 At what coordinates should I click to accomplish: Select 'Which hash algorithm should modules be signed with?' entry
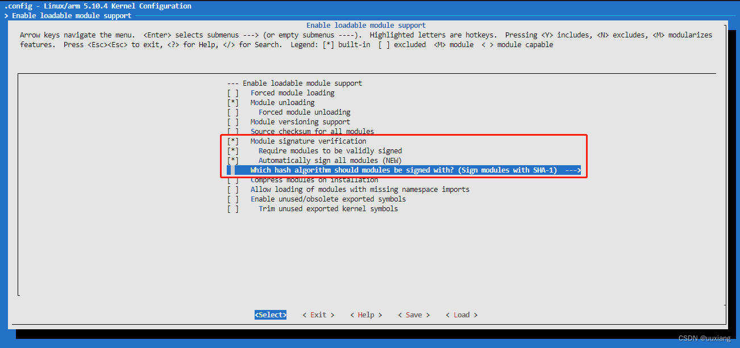pos(404,170)
